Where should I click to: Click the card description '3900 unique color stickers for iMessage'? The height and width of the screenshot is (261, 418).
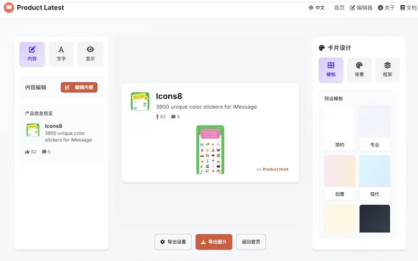tap(206, 107)
